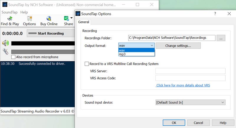This screenshot has height=128, width=236.
Task: Click log entry Successfully connected to driver
Action: [x=42, y=64]
